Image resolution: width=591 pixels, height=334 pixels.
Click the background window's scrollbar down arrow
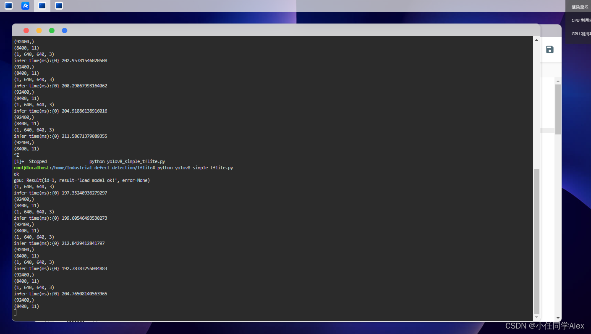tap(558, 318)
